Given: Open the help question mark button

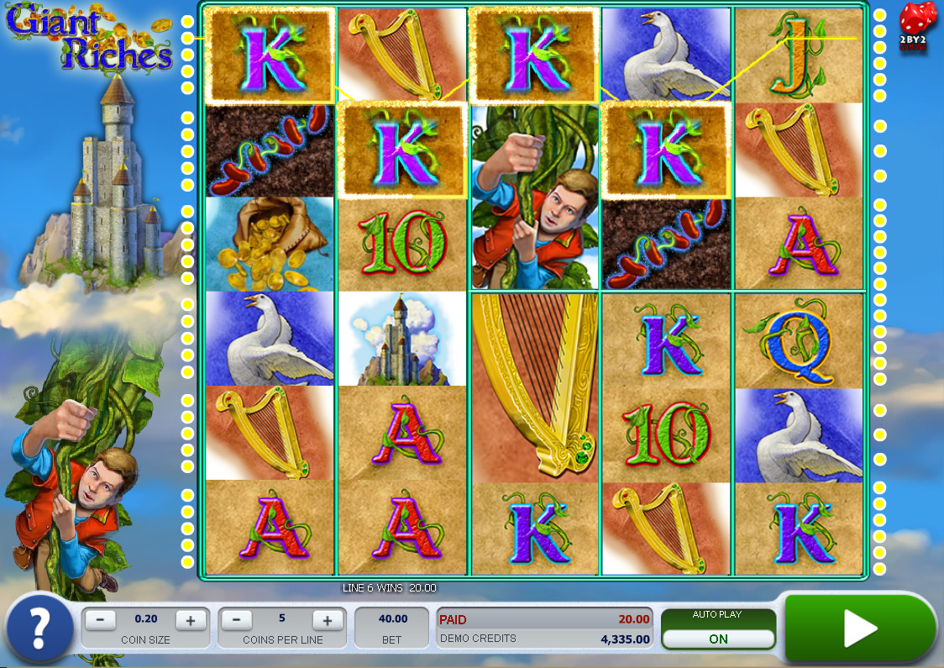Looking at the screenshot, I should click(x=39, y=627).
